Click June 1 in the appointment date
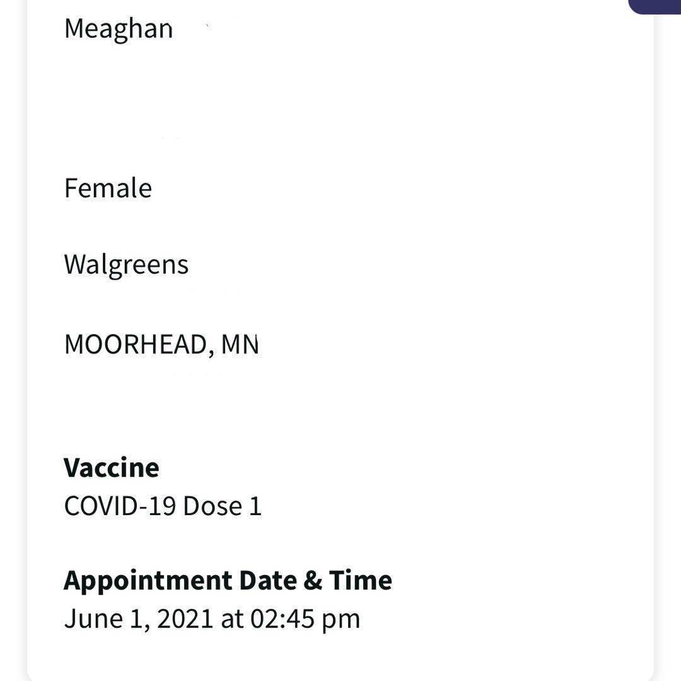681x681 pixels. [x=105, y=619]
